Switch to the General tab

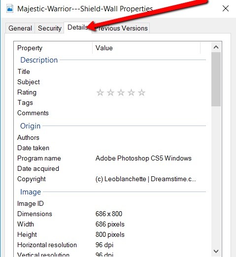(x=20, y=28)
